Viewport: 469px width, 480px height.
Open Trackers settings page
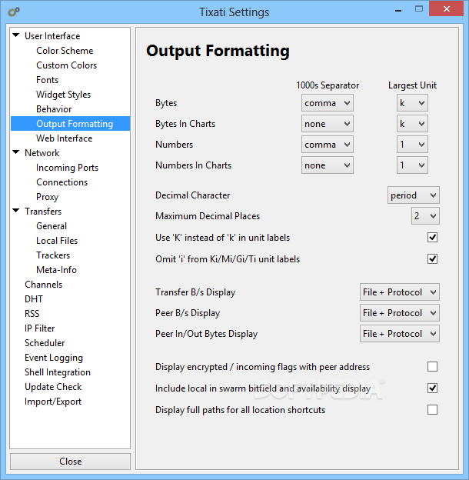tap(53, 255)
